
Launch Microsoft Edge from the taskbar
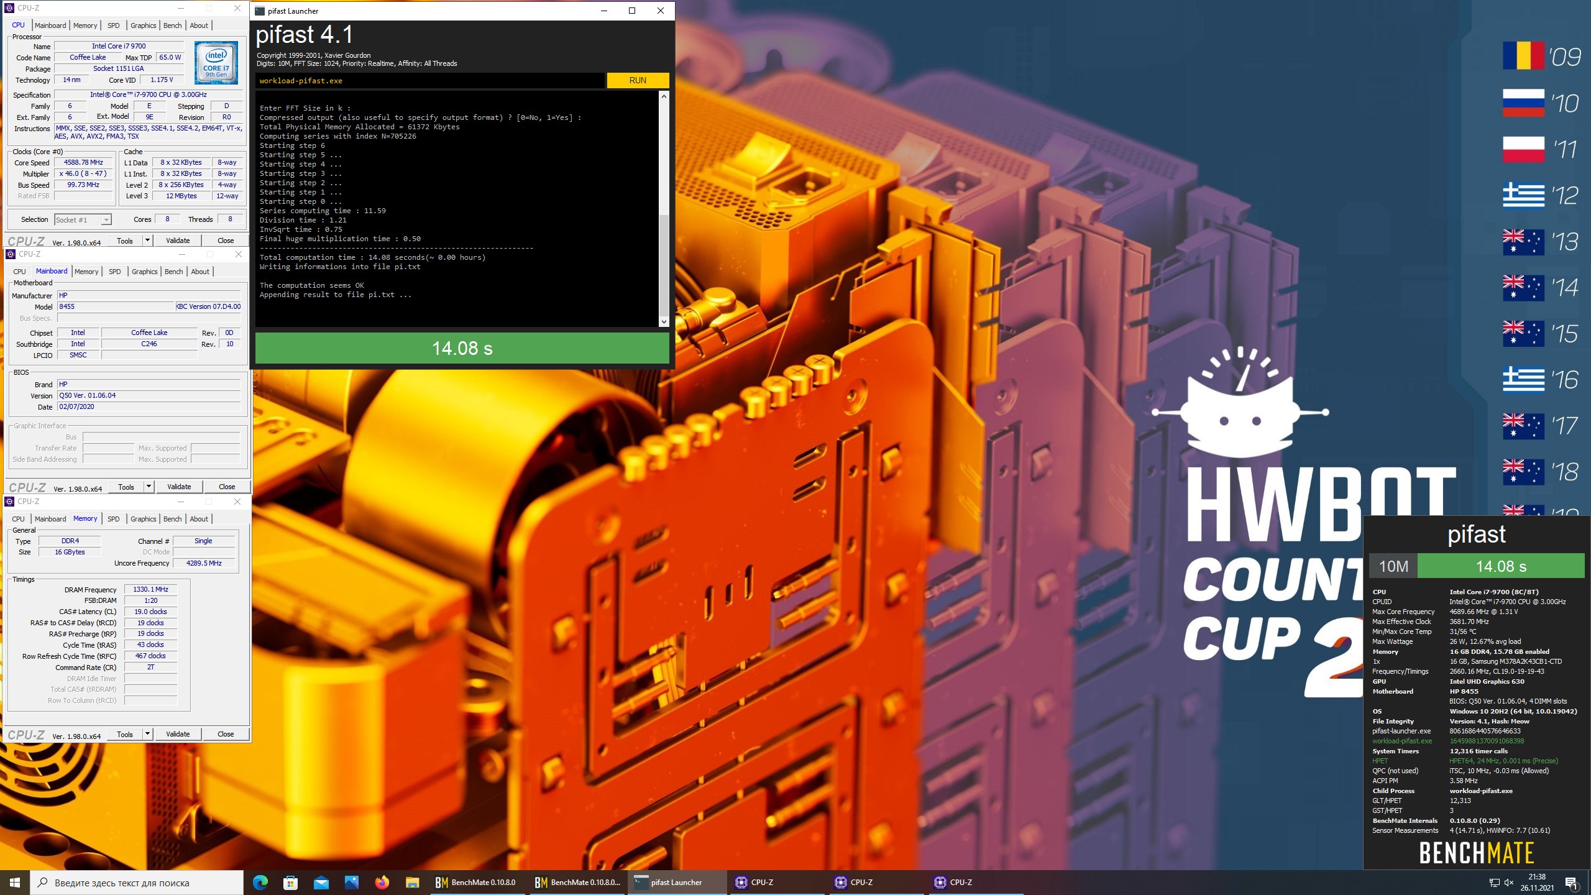(260, 882)
